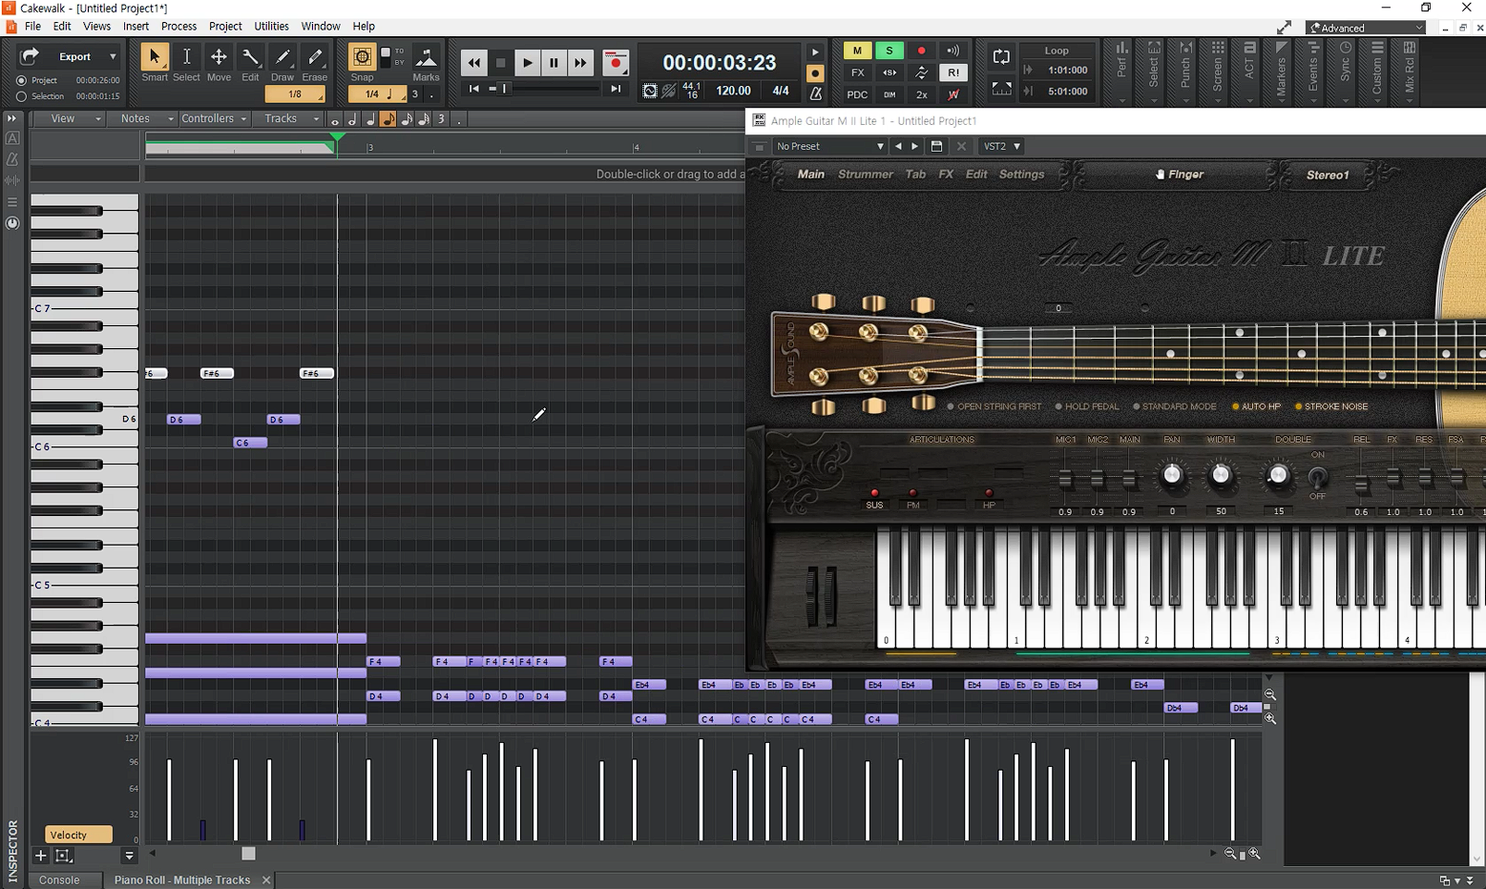
Task: Open Controllers dropdown in Piano Roll
Action: click(x=214, y=119)
